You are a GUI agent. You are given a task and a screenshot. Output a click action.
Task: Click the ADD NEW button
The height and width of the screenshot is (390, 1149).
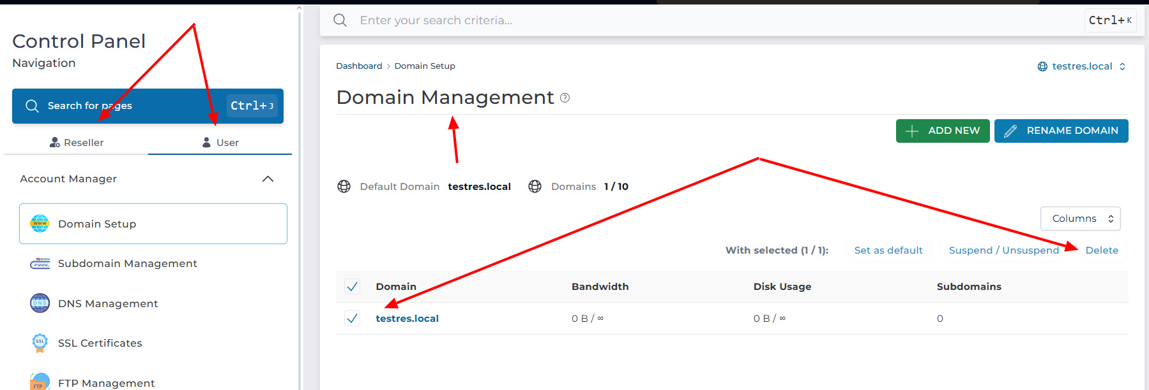[x=942, y=131]
